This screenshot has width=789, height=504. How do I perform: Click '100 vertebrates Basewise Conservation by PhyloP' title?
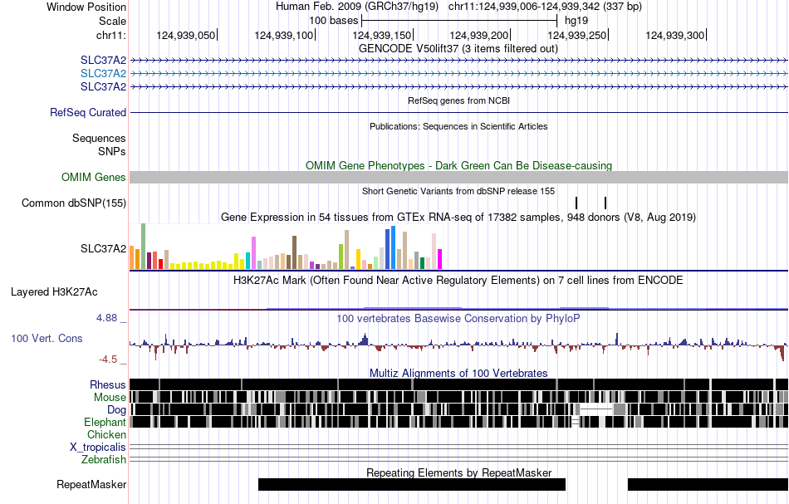point(458,318)
